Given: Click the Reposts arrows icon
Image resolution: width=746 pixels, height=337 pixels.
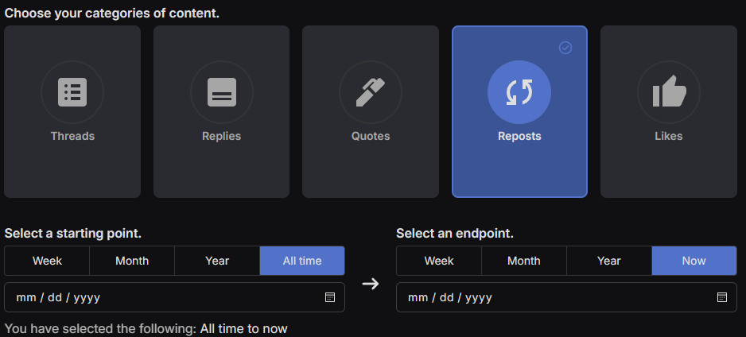Looking at the screenshot, I should pyautogui.click(x=519, y=92).
